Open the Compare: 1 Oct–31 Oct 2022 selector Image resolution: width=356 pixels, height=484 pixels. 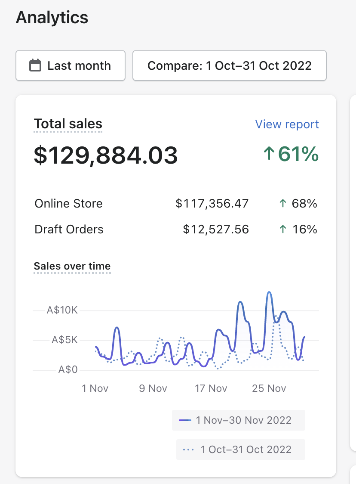[x=229, y=65]
